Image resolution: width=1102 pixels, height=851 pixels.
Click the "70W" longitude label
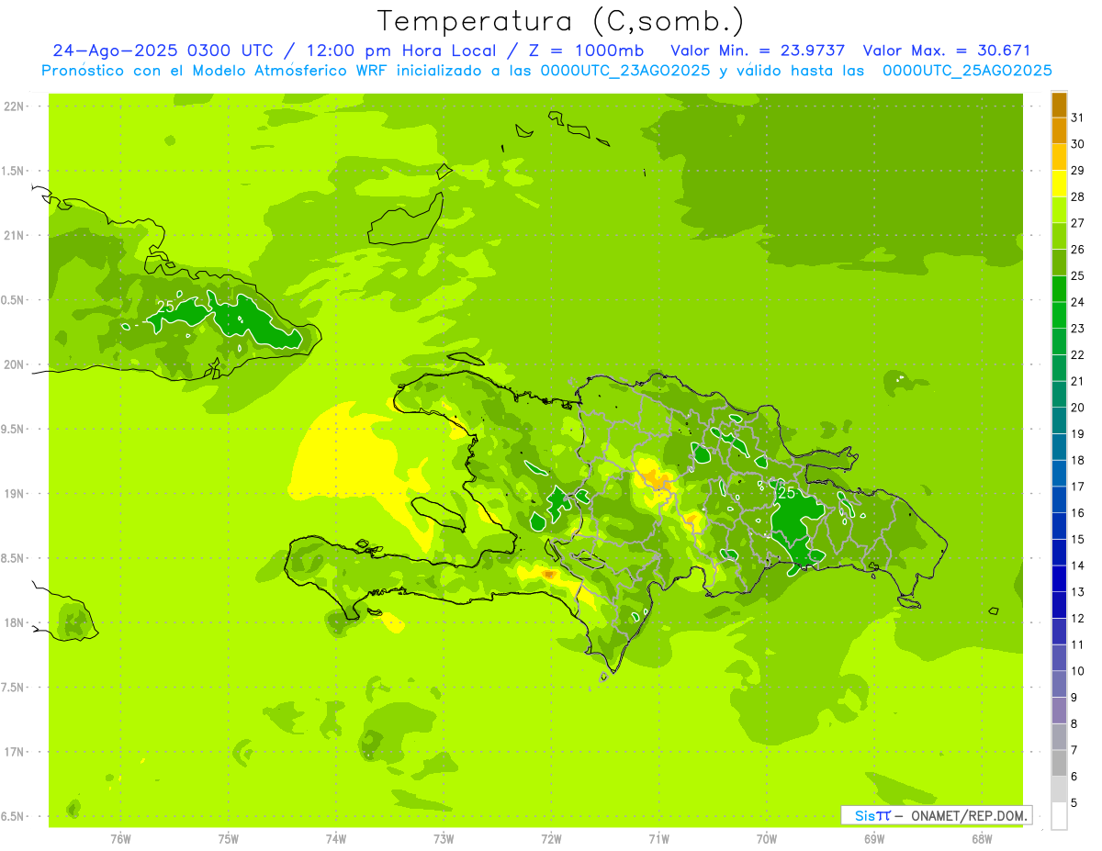pyautogui.click(x=767, y=839)
